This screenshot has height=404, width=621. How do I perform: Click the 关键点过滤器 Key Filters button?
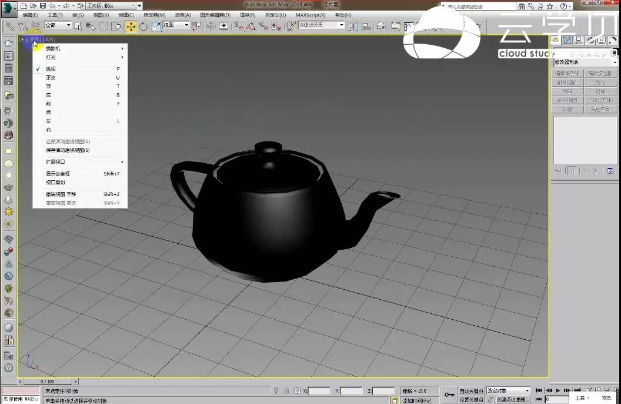tap(512, 400)
